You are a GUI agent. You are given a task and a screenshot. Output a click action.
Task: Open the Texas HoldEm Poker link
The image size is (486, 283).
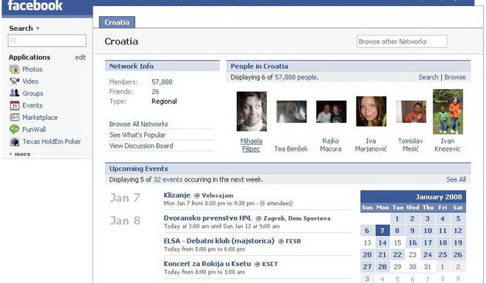pos(52,141)
